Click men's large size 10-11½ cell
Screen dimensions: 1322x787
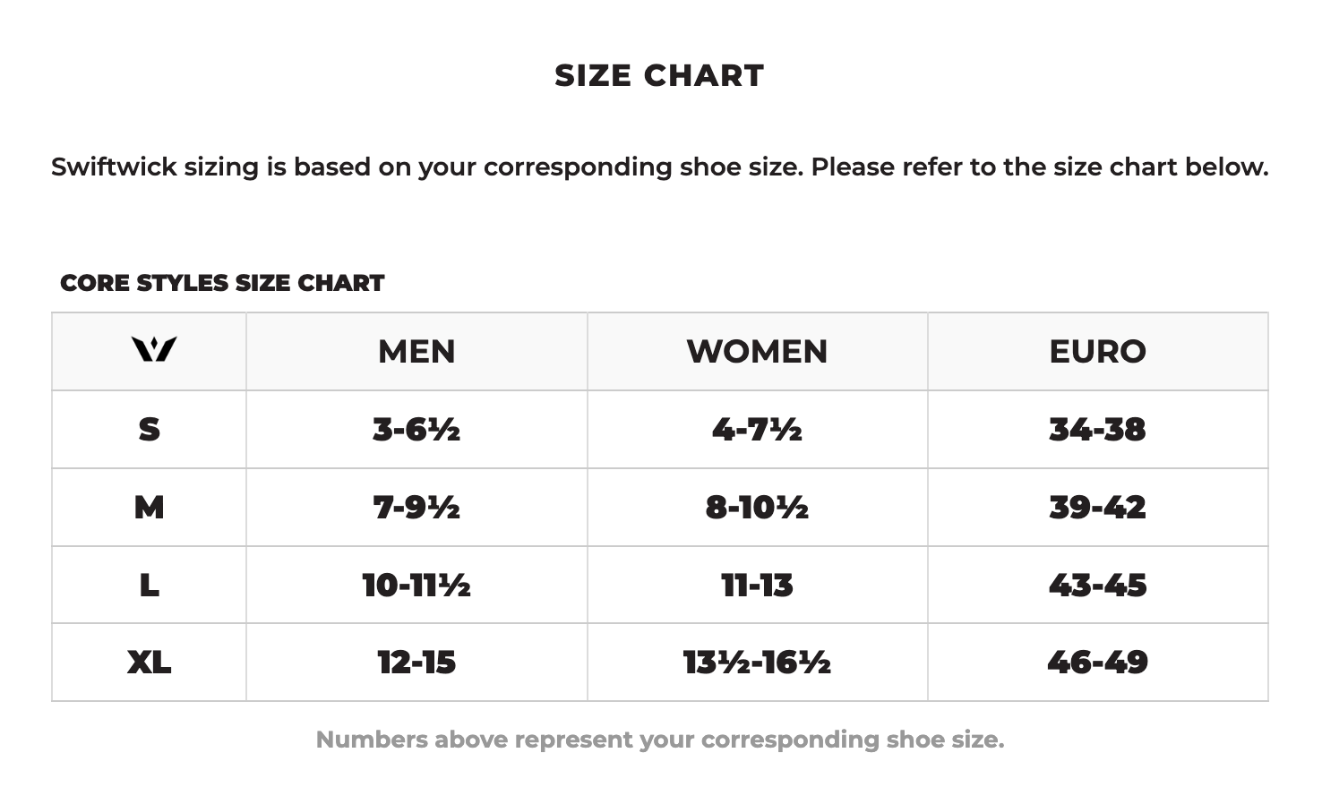click(x=416, y=586)
